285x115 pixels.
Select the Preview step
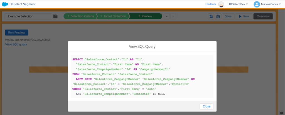(145, 16)
